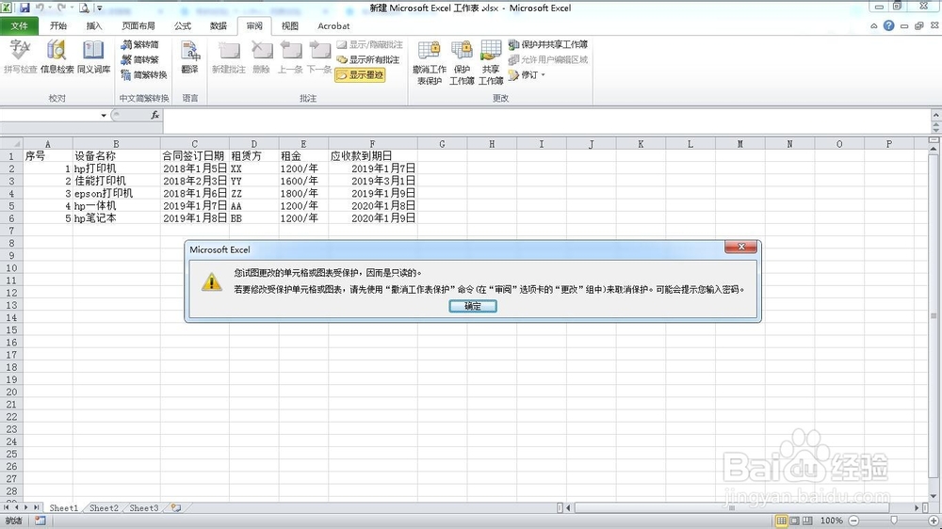Select the Sheet3 tab
The width and height of the screenshot is (942, 529).
point(143,508)
